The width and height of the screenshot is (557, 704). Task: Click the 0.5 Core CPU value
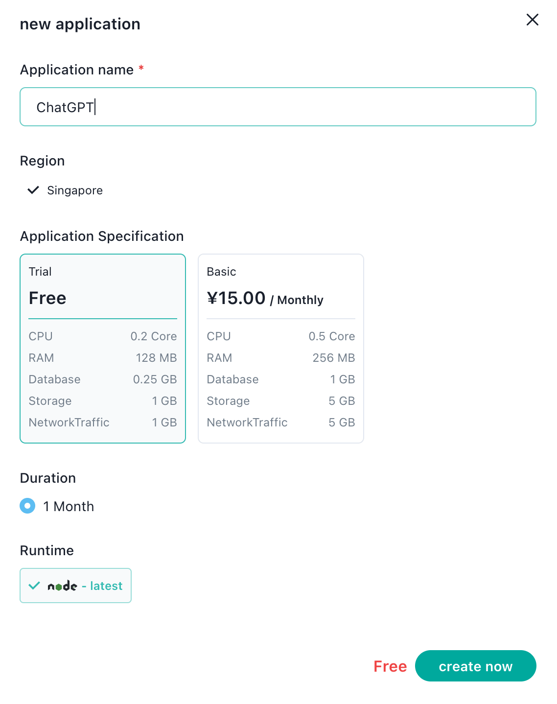[332, 336]
